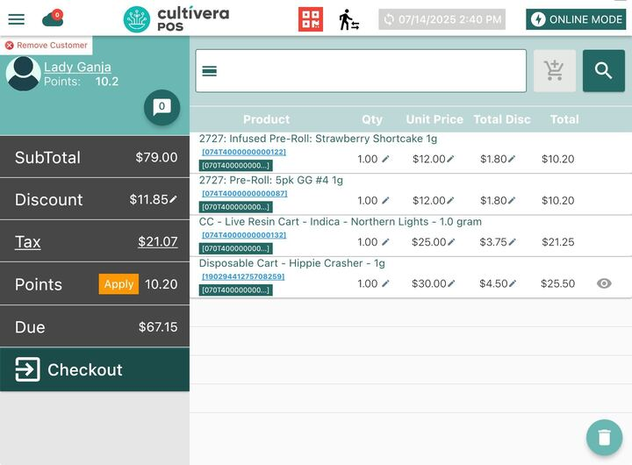
Task: Click customer Points 10.2 label
Action: [81, 82]
